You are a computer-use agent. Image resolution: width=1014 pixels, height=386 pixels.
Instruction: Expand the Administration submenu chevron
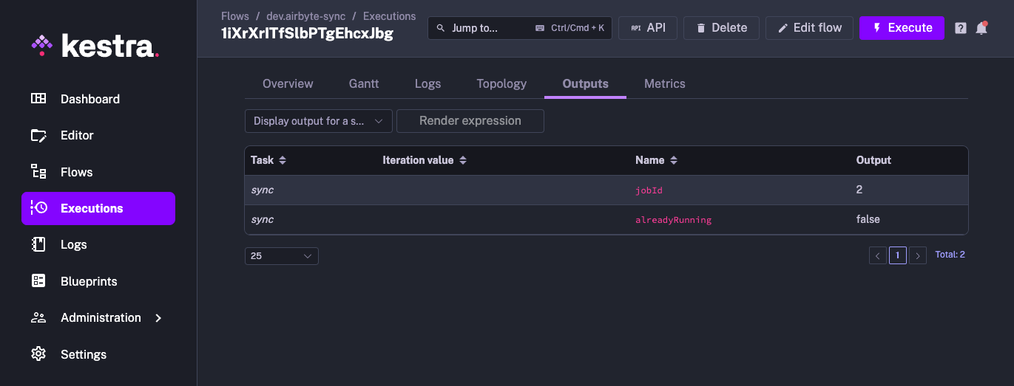coord(158,318)
